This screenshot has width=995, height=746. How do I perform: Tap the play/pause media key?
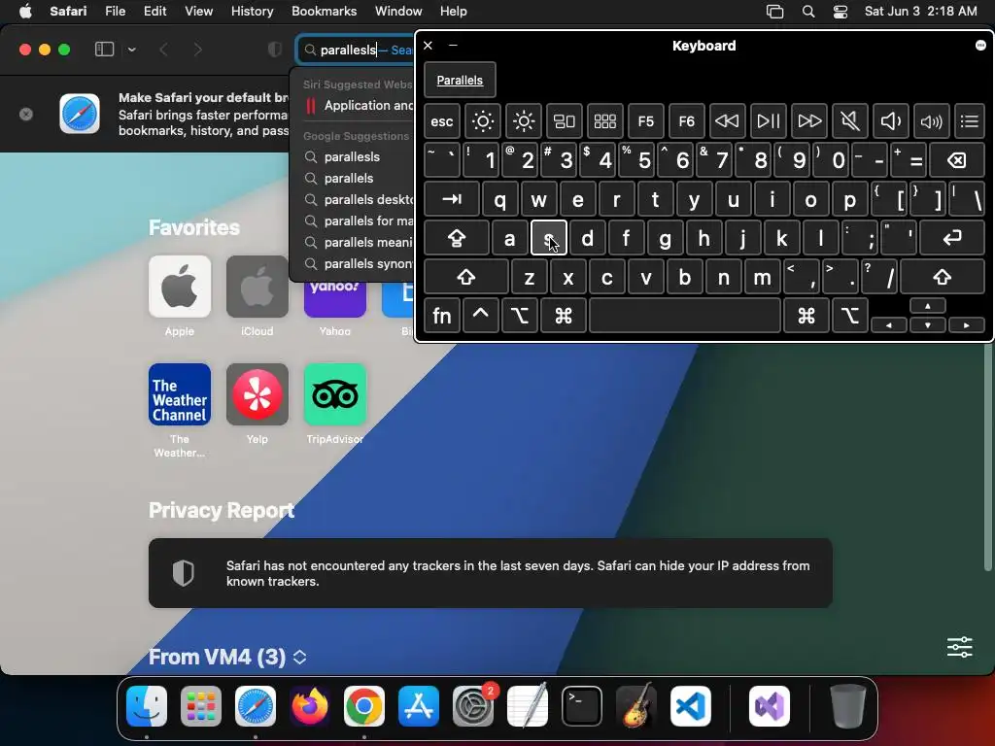[769, 121]
